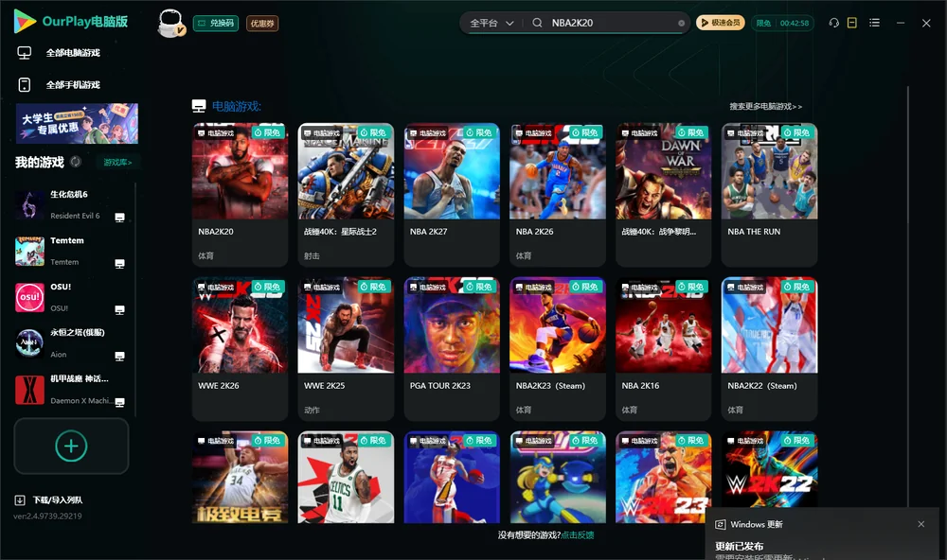Click the PC icon on OSU! row
The height and width of the screenshot is (560, 947).
(x=119, y=309)
